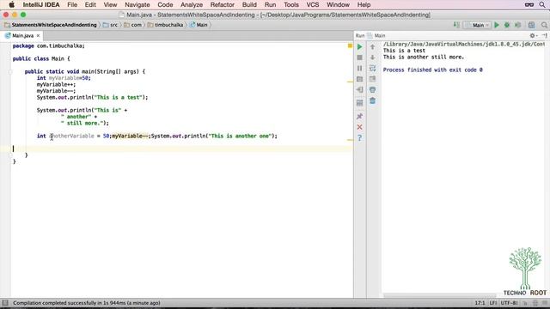Viewport: 550px width, 309px height.
Task: Debug Main from the top toolbar
Action: pos(507,25)
